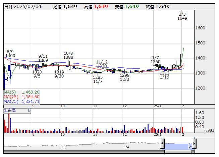The width and height of the screenshot is (219, 157).
Task: Click the (万株) volume unit label
Action: click(x=209, y=130)
